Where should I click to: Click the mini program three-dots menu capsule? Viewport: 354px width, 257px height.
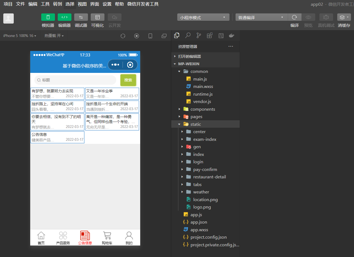tap(115, 65)
